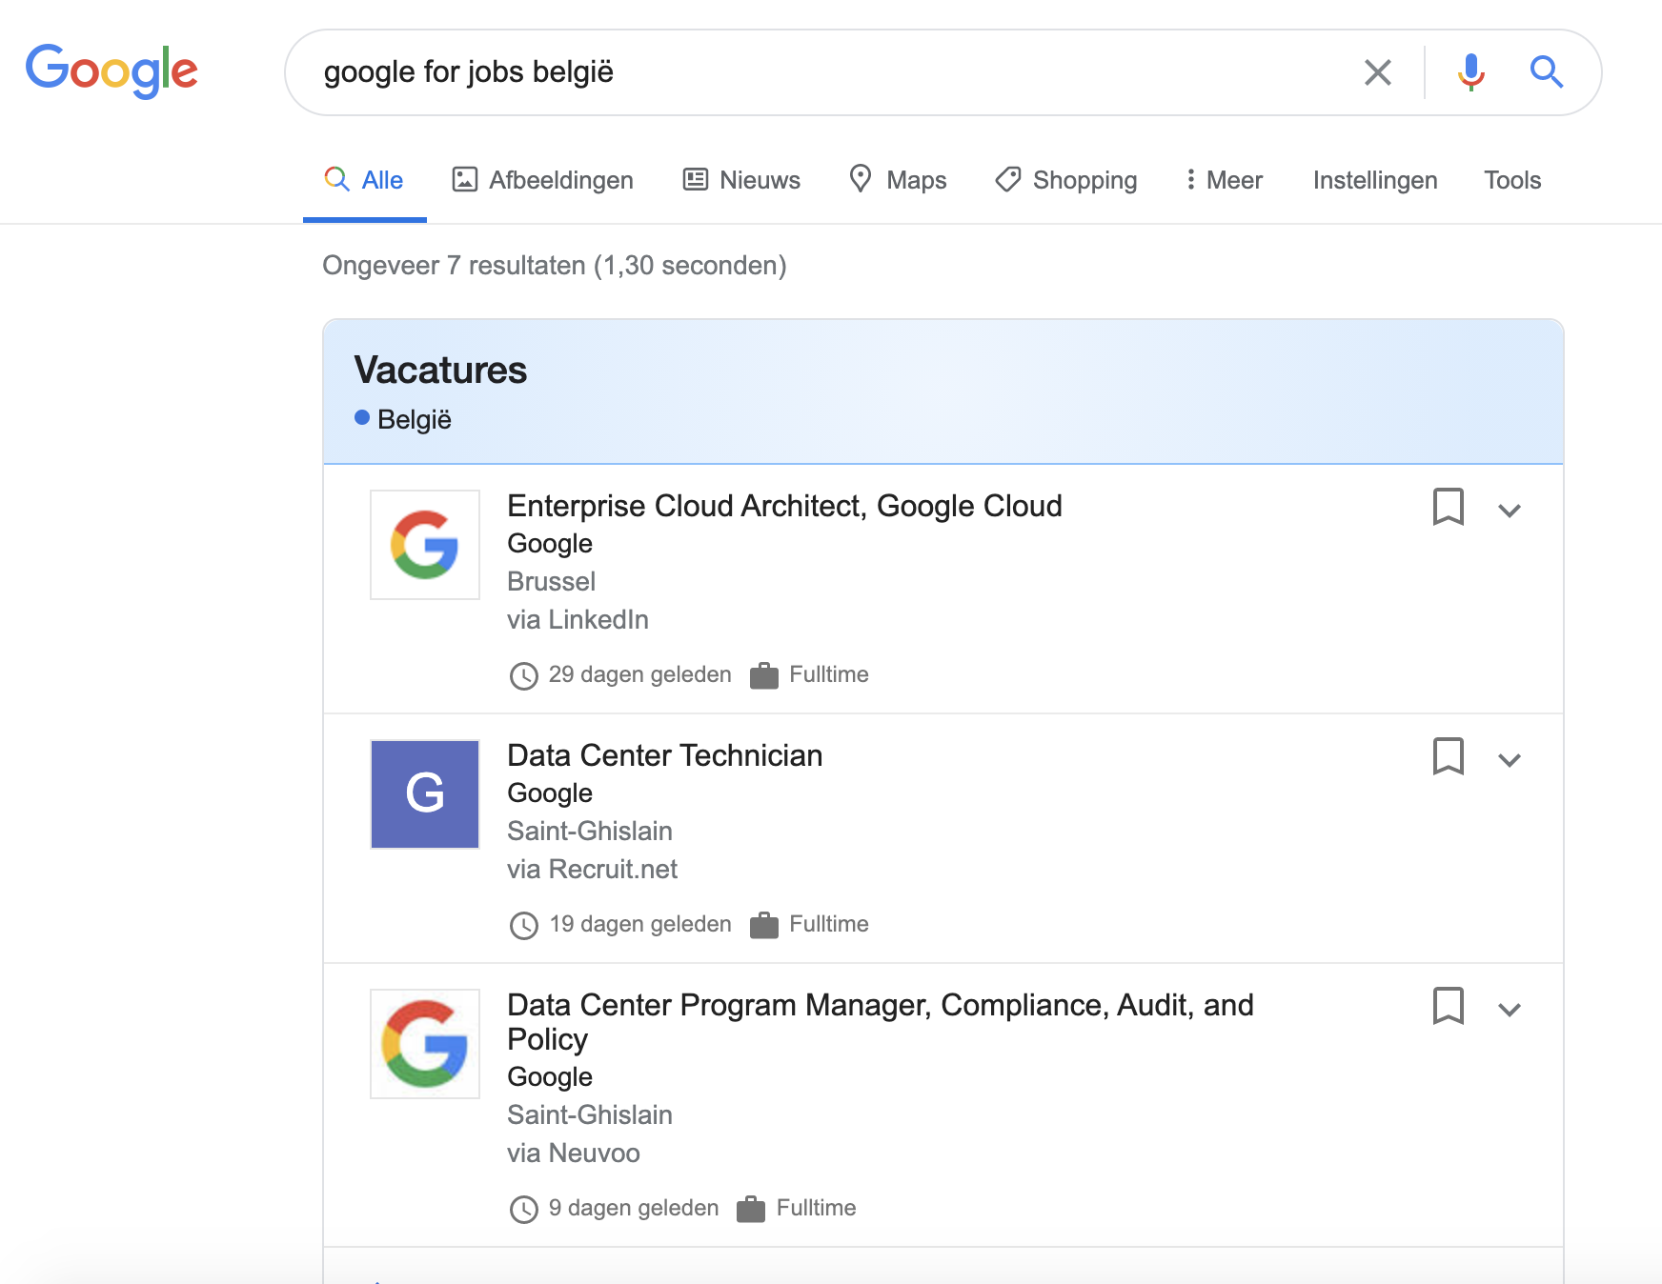This screenshot has height=1284, width=1662.
Task: Save the Data Center Technician job bookmark
Action: [1449, 756]
